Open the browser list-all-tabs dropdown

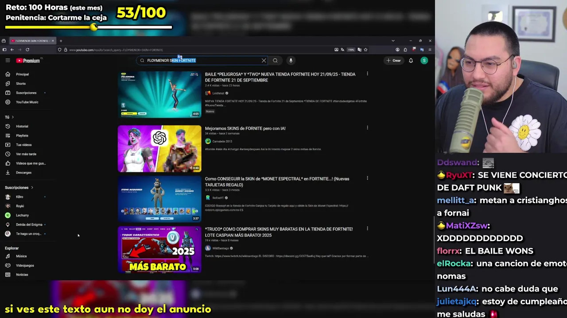pyautogui.click(x=393, y=41)
